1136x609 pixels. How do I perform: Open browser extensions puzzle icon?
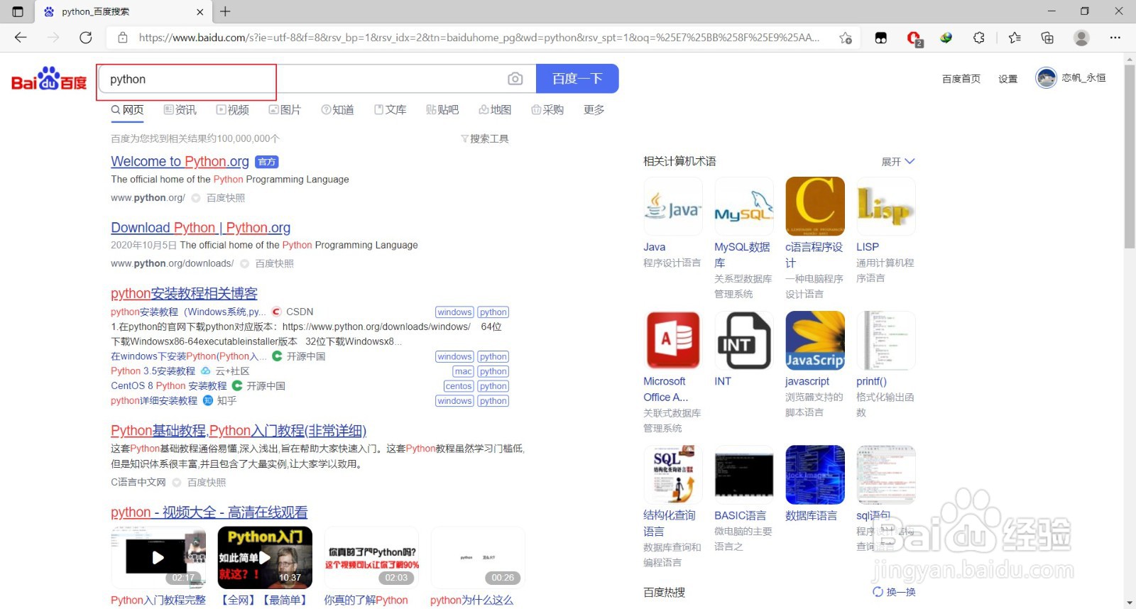point(979,38)
